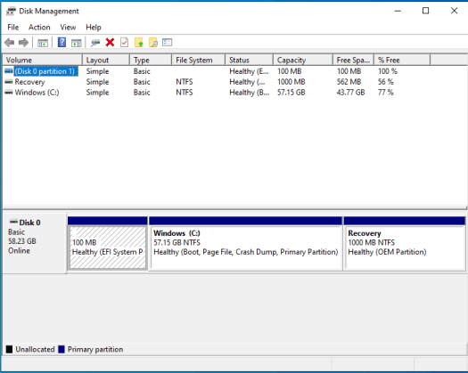Select the 100 MB EFI System partition block
Image resolution: width=468 pixels, height=373 pixels.
[108, 247]
